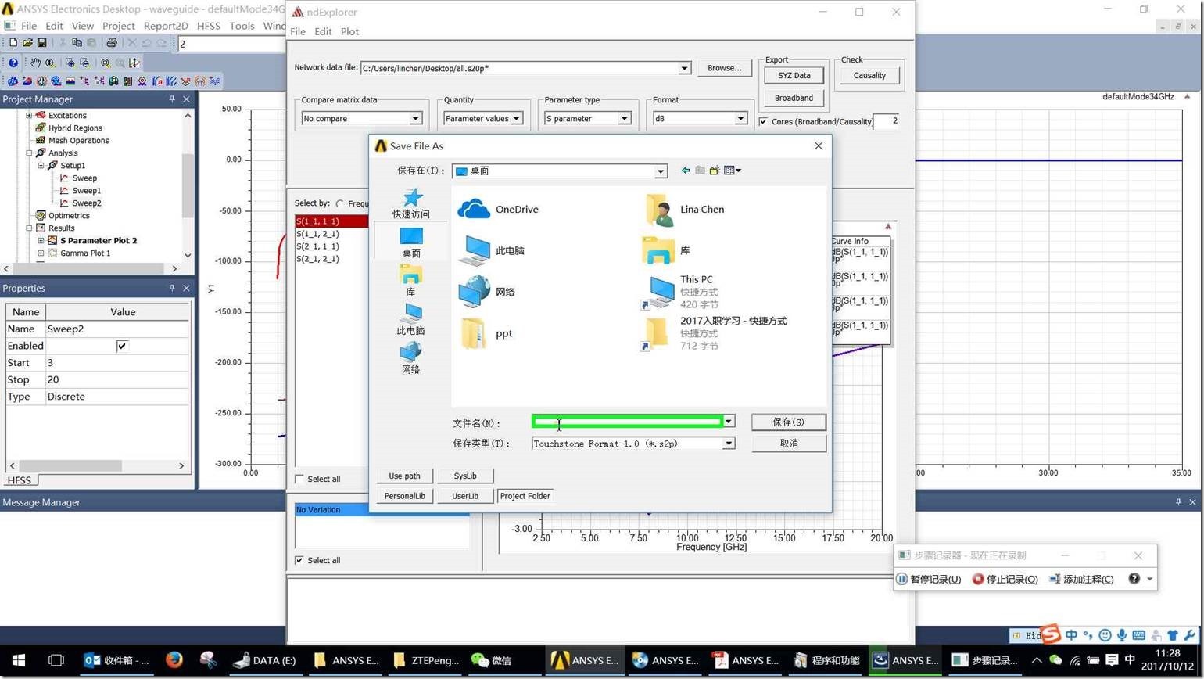Select the OneDrive item in file list
1204x679 pixels.
(498, 210)
